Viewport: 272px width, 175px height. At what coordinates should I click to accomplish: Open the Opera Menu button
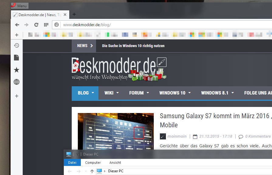(x=19, y=6)
